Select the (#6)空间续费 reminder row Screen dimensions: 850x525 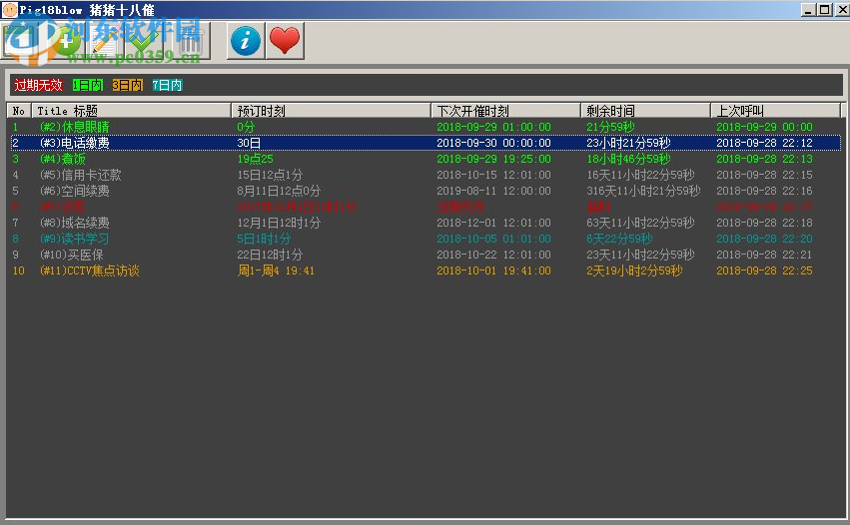[425, 191]
